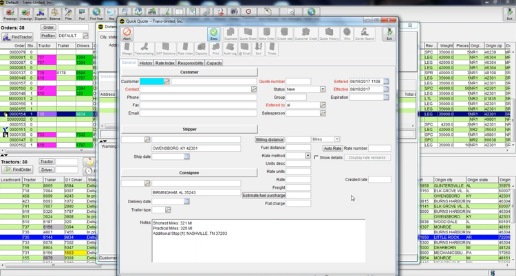
Task: Switch to the Responsibility tab
Action: point(191,63)
